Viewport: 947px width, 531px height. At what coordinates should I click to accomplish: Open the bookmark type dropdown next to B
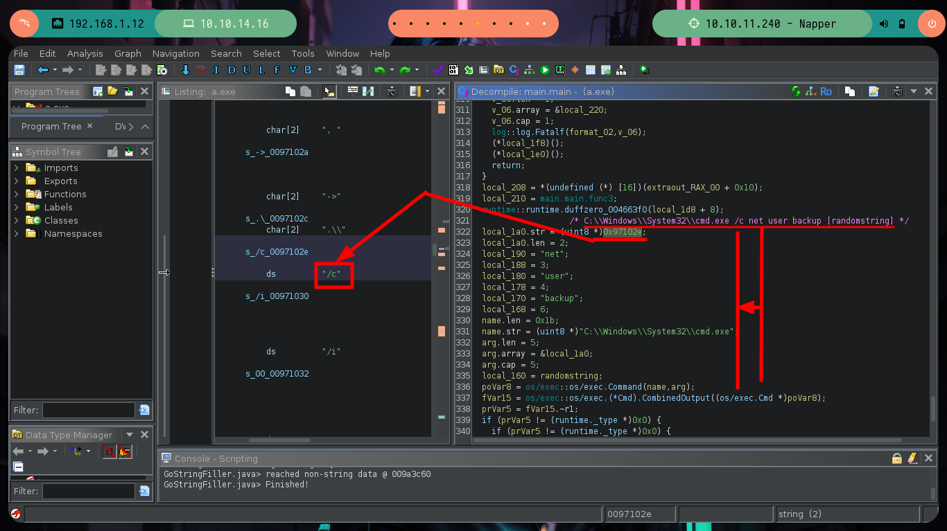coord(320,70)
